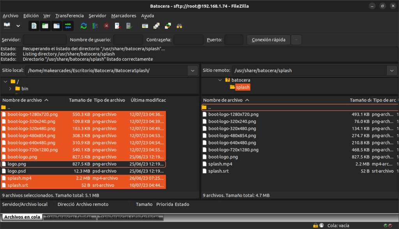Select local file logo.psd
Screen dimensions: 399x229
[x=83, y=171]
